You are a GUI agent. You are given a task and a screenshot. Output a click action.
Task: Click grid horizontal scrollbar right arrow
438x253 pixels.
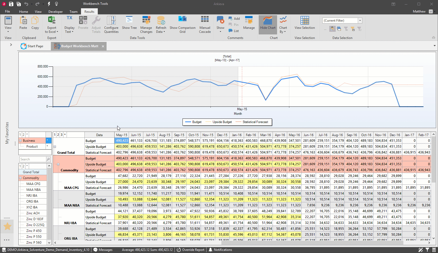click(429, 243)
